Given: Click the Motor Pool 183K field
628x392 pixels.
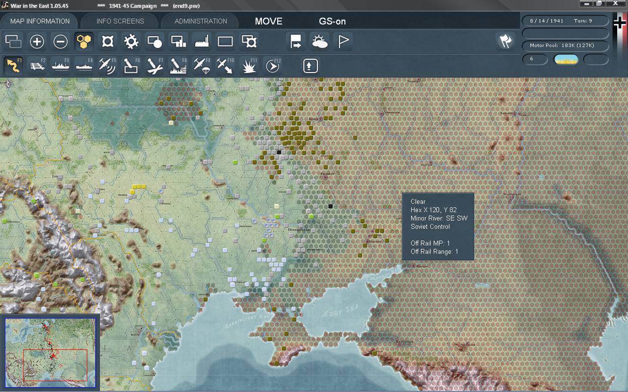Looking at the screenshot, I should coord(565,46).
